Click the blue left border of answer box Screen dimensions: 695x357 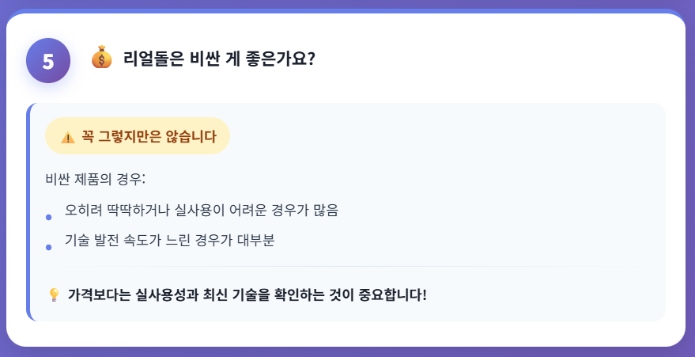(x=28, y=212)
